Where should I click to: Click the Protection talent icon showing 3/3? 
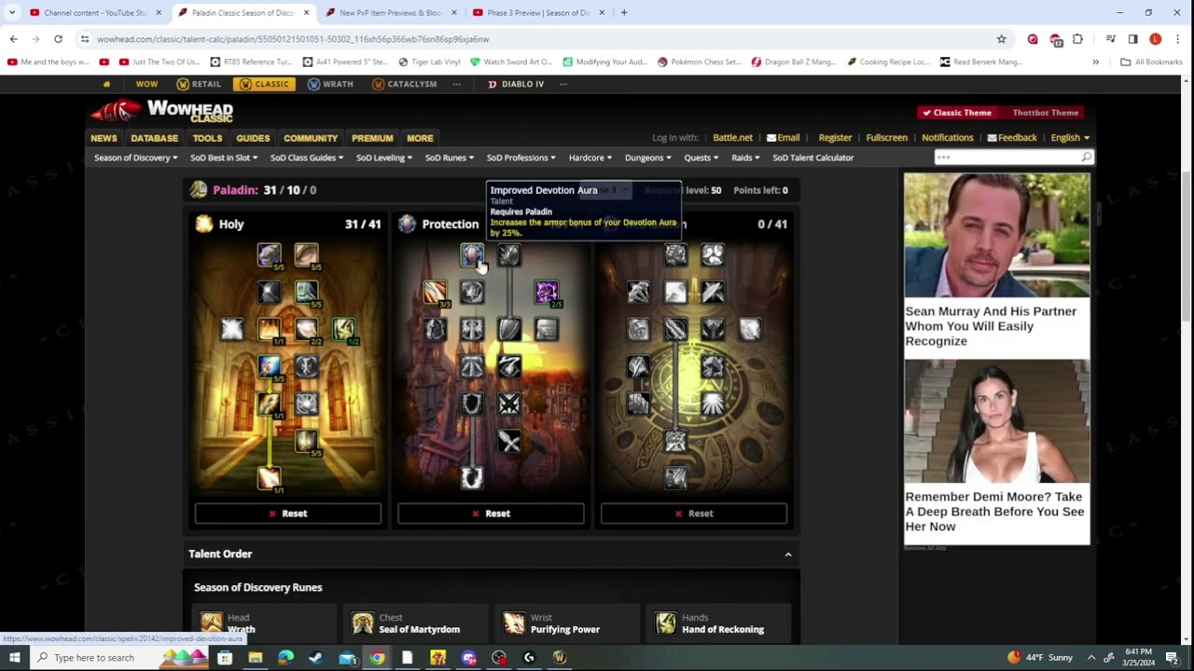click(x=435, y=292)
